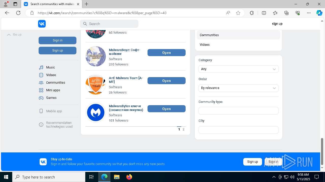This screenshot has height=182, width=325.
Task: Select Communities search filter tab
Action: tap(238, 35)
